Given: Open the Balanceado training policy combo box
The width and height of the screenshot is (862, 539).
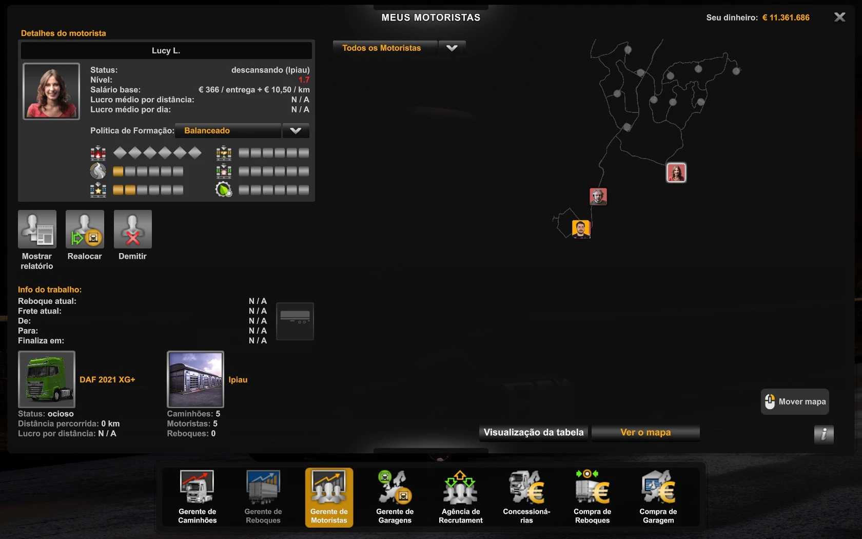Looking at the screenshot, I should click(228, 131).
